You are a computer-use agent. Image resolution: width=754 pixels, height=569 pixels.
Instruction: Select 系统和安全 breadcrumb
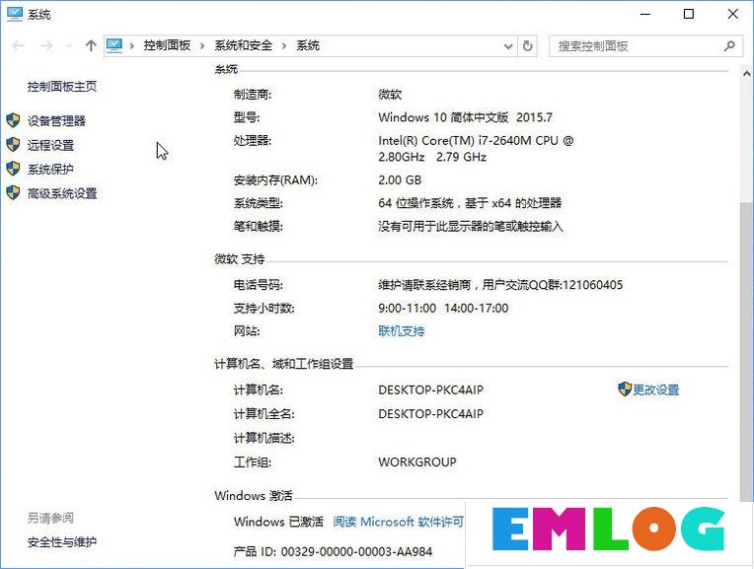pyautogui.click(x=244, y=45)
